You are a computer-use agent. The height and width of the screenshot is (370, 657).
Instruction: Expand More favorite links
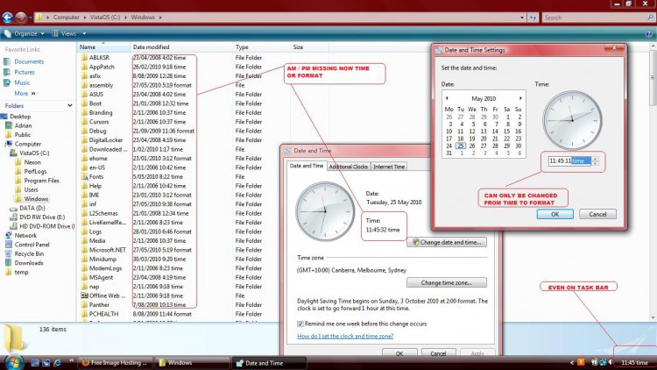(25, 94)
